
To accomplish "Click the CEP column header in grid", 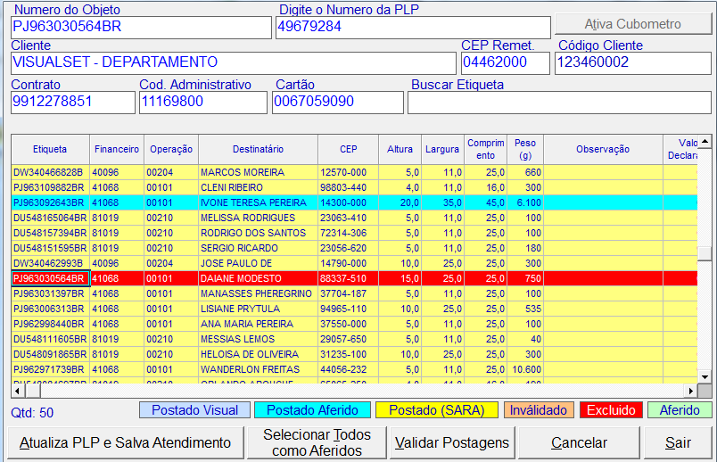I will [348, 150].
